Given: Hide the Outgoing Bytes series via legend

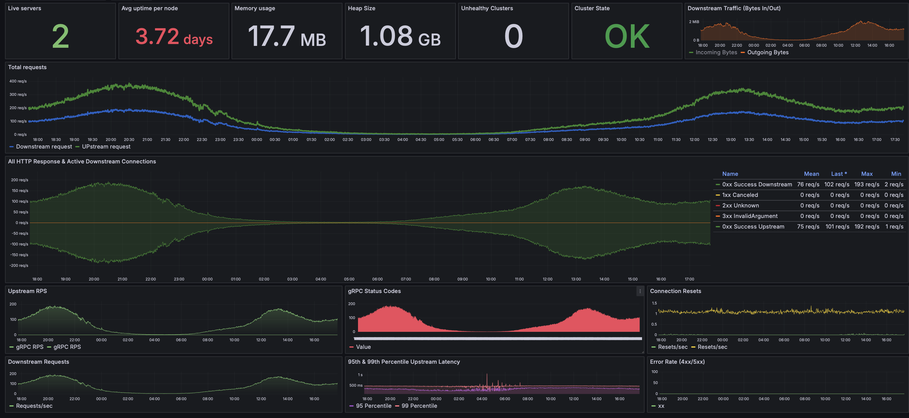Looking at the screenshot, I should coord(768,52).
